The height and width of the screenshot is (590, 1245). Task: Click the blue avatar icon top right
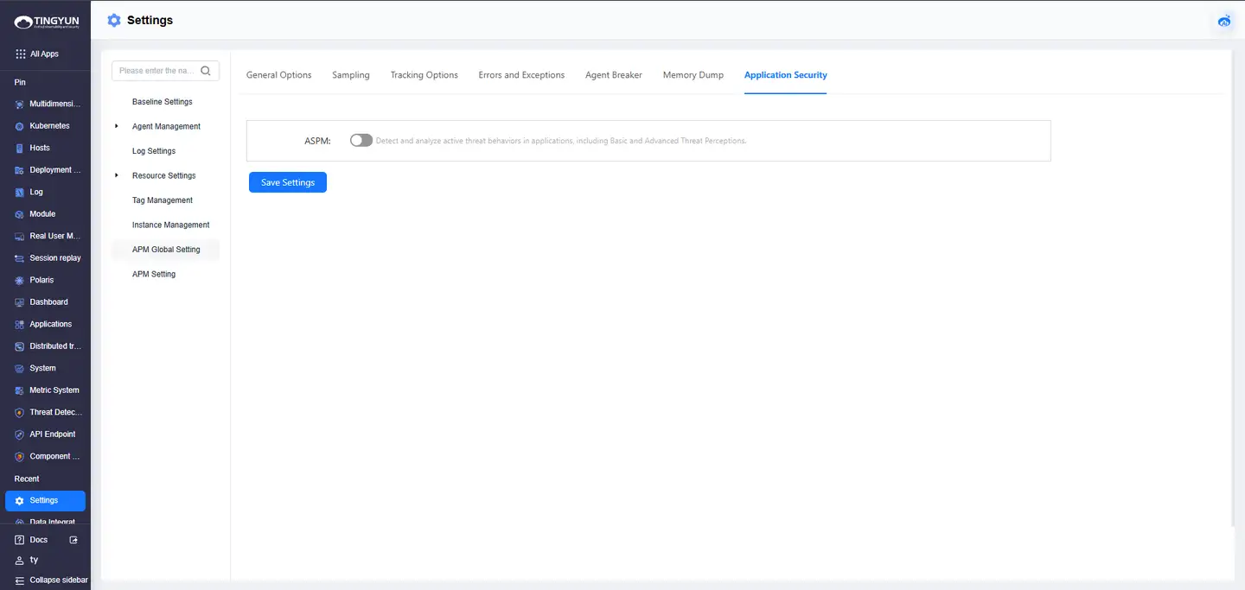point(1224,21)
